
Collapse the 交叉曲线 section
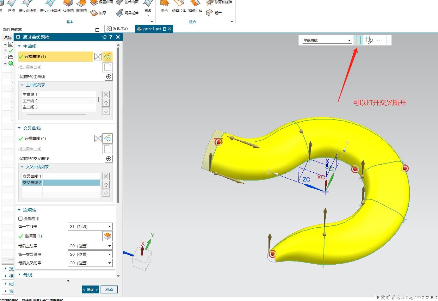[x=19, y=128]
